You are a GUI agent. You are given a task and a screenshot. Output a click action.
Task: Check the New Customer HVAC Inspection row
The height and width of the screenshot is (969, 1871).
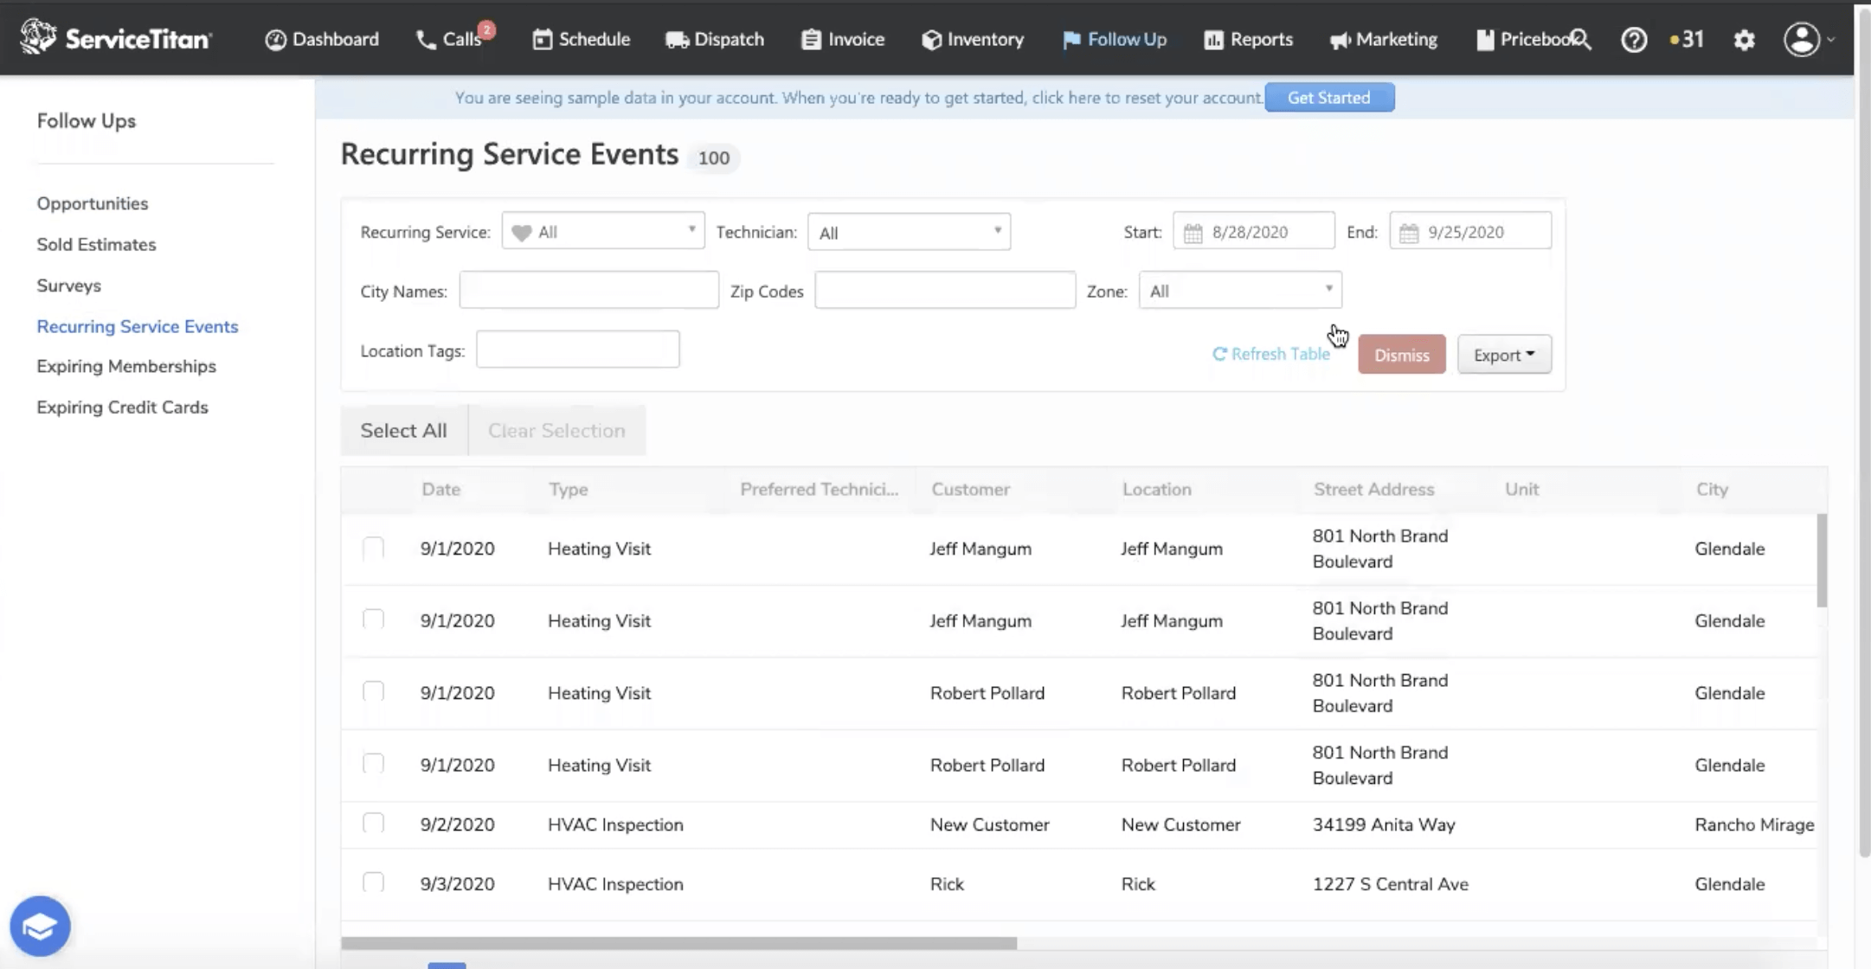(x=372, y=823)
